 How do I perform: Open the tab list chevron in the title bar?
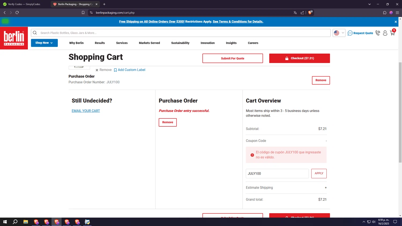tap(369, 4)
